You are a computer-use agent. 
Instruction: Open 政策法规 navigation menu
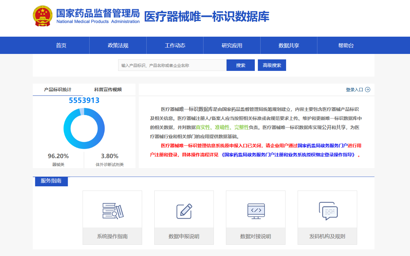tap(118, 45)
